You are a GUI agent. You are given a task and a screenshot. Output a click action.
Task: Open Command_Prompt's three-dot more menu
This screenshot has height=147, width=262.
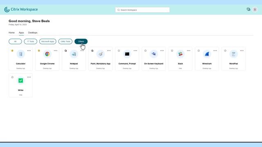point(136,51)
